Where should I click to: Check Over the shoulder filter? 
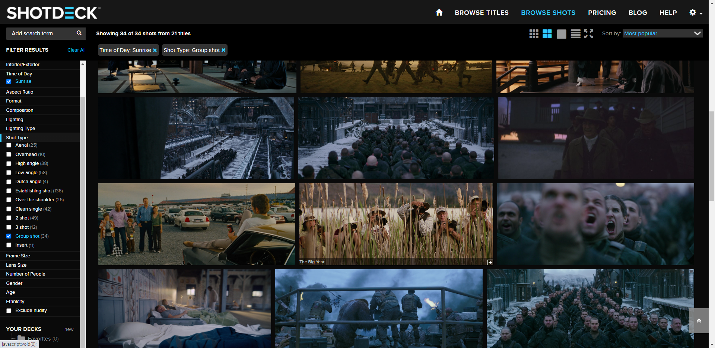click(x=9, y=200)
